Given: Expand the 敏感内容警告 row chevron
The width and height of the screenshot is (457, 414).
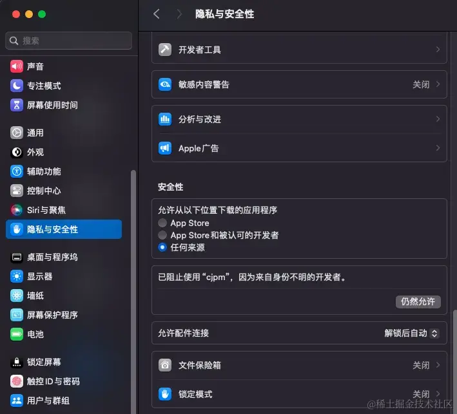Looking at the screenshot, I should [438, 84].
